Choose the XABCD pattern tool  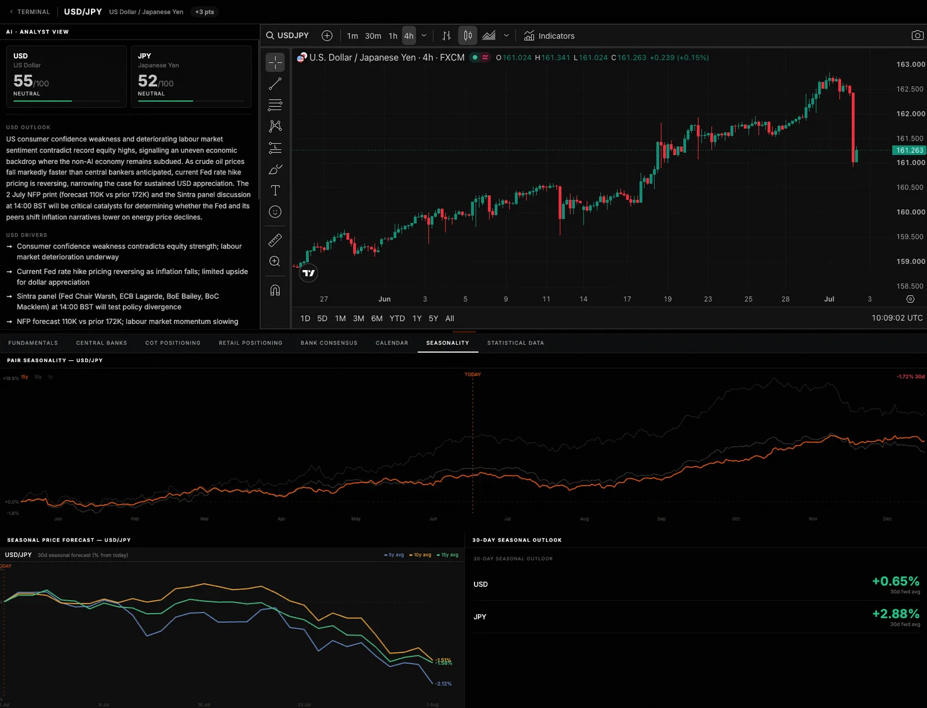pyautogui.click(x=275, y=126)
